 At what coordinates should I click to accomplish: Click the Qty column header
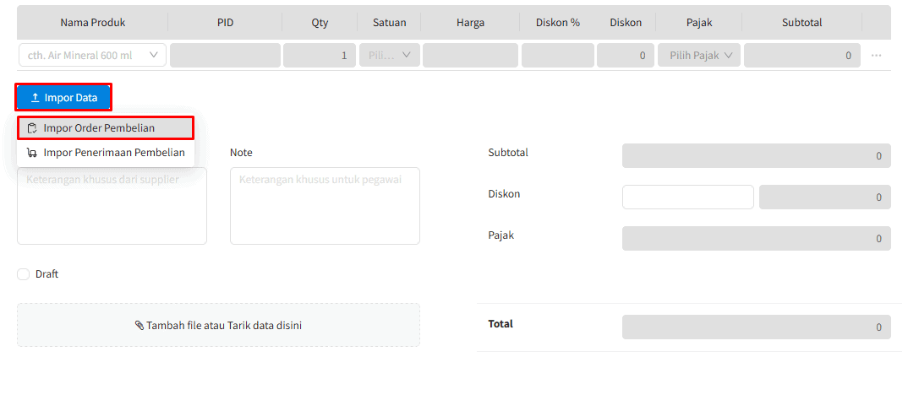coord(320,23)
